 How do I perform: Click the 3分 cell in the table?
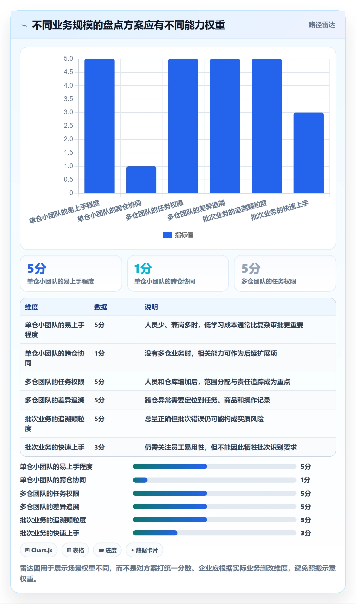coord(100,447)
